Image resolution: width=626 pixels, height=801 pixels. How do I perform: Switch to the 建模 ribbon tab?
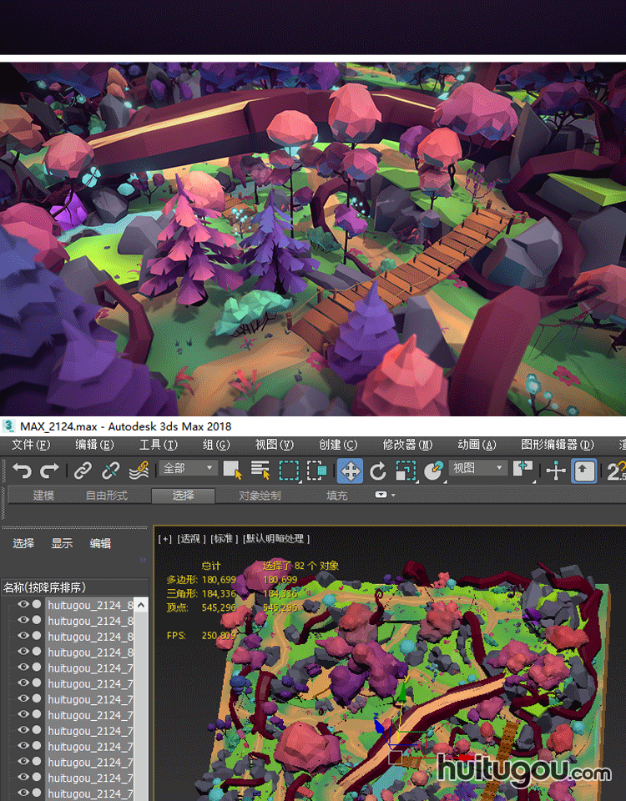(x=43, y=496)
